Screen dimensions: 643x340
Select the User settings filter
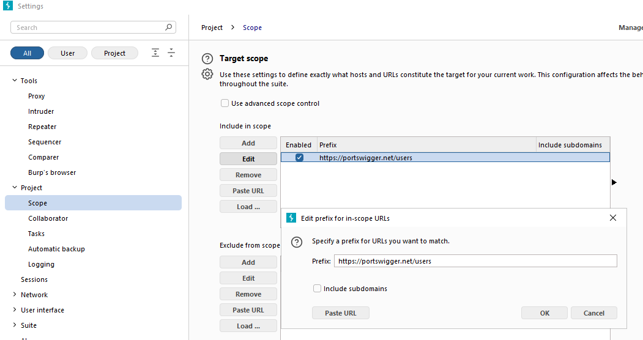click(x=68, y=53)
